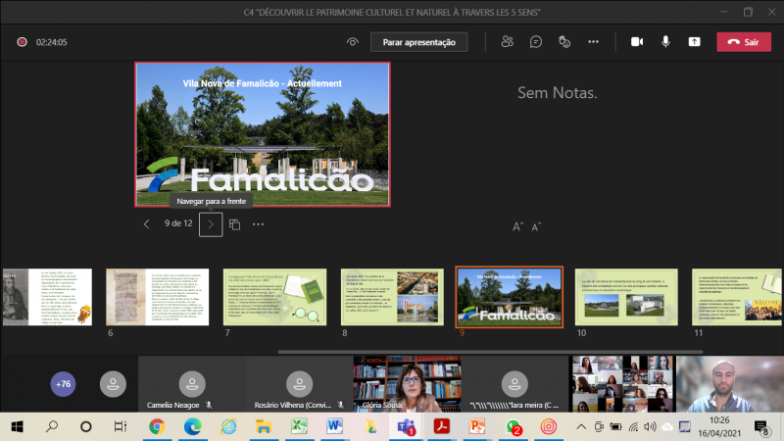Open more actions in meeting toolbar

(x=593, y=42)
